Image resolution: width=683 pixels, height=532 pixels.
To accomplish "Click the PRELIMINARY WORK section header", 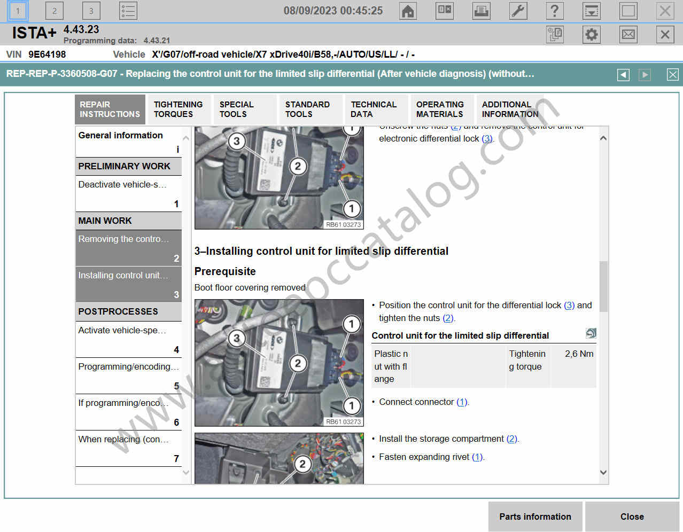I will tap(128, 167).
